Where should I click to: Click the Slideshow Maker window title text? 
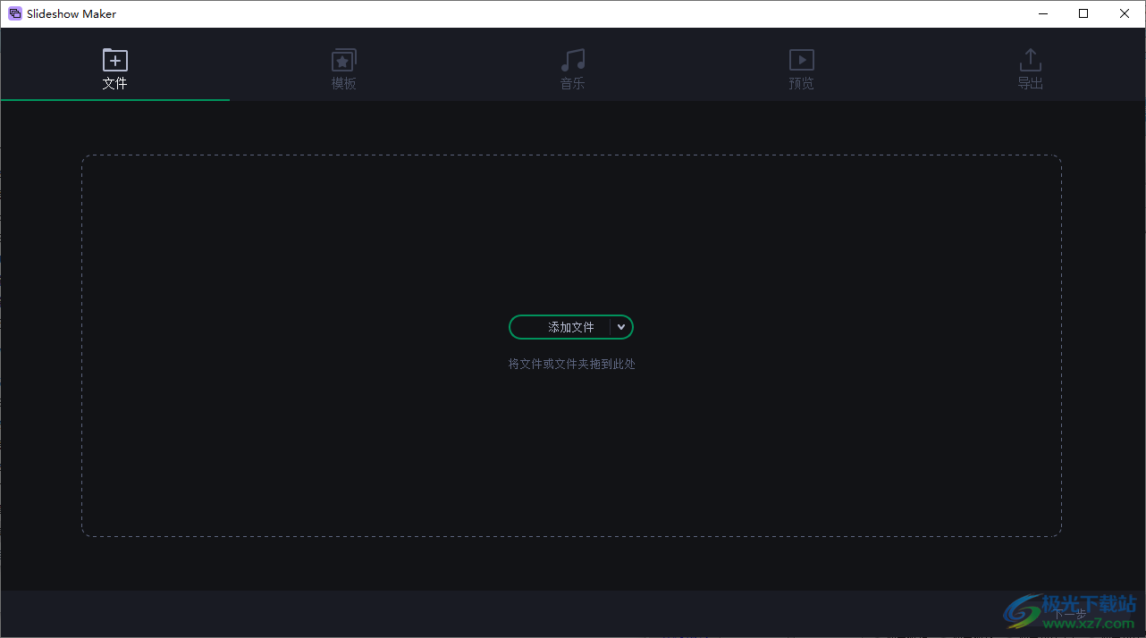click(x=72, y=13)
